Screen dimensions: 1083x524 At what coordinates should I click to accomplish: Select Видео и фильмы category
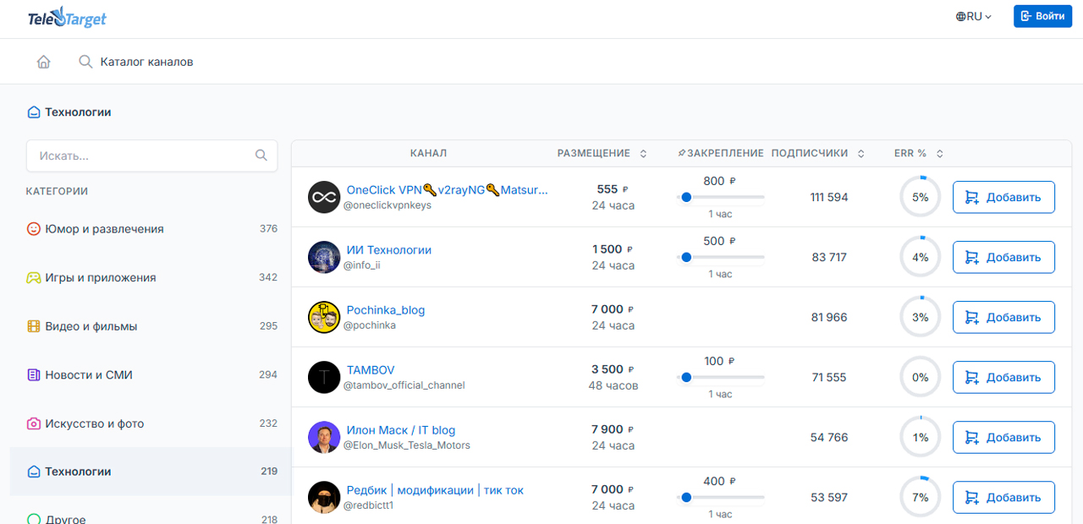(152, 326)
